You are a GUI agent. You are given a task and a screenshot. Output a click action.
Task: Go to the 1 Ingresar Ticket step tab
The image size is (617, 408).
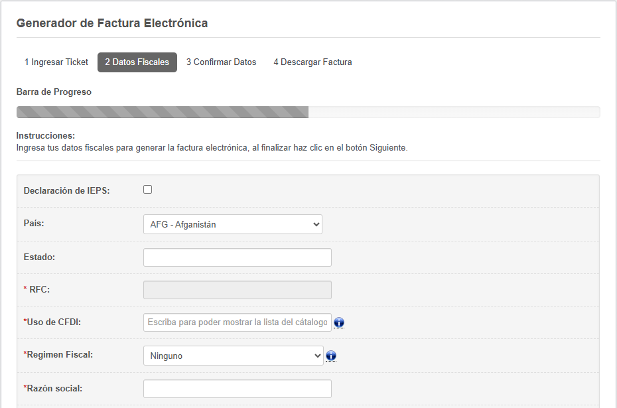56,62
